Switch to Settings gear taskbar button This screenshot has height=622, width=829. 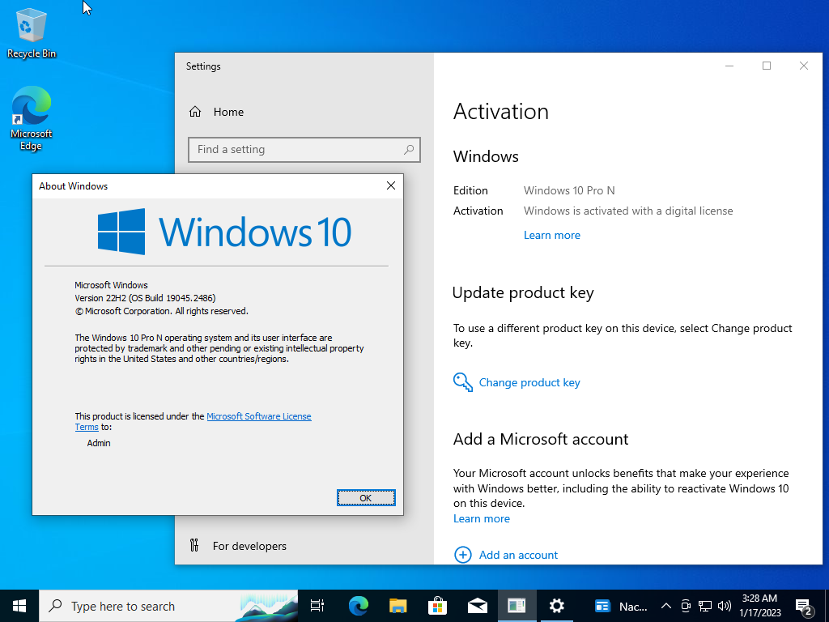tap(557, 606)
